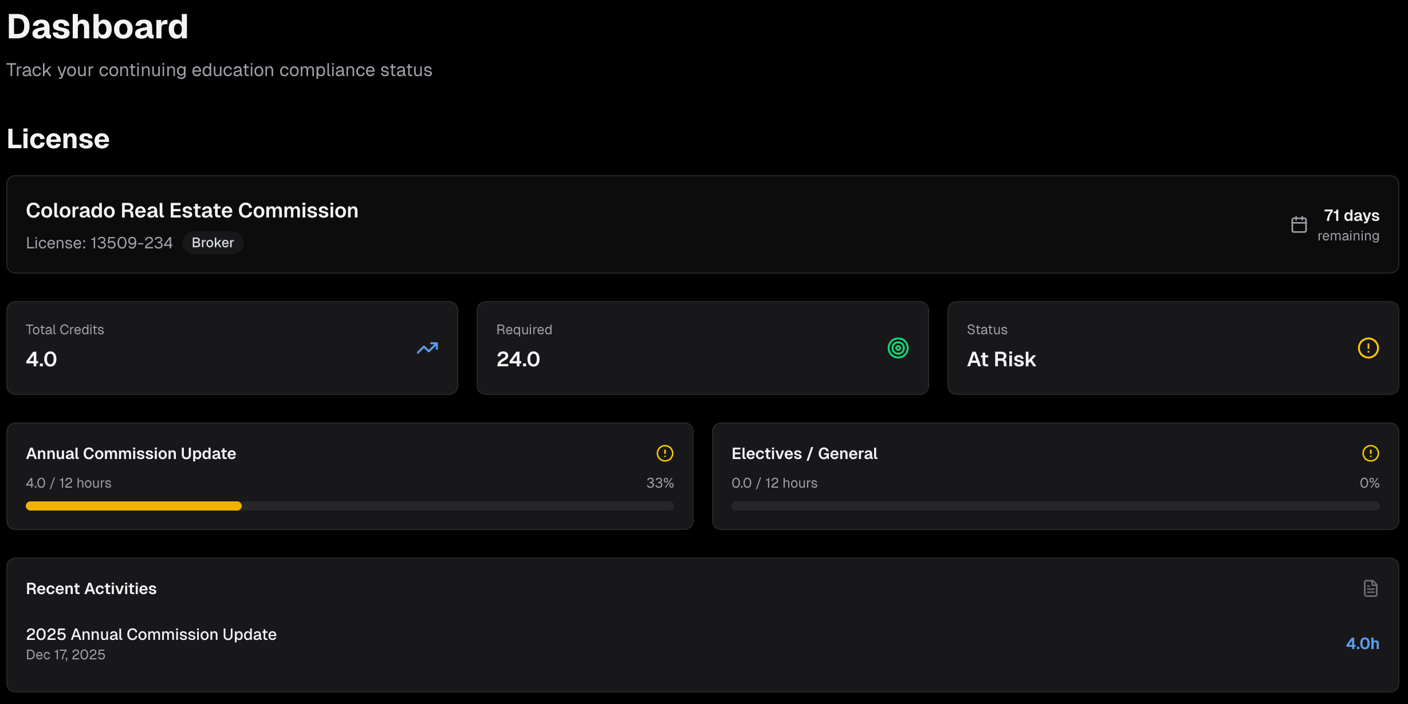The image size is (1408, 704).
Task: Click the warning icon on Annual Commission Update
Action: (664, 453)
